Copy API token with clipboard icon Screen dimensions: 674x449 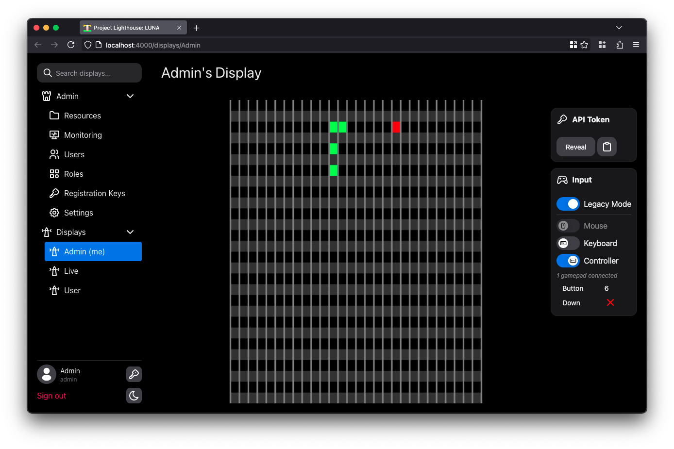607,147
